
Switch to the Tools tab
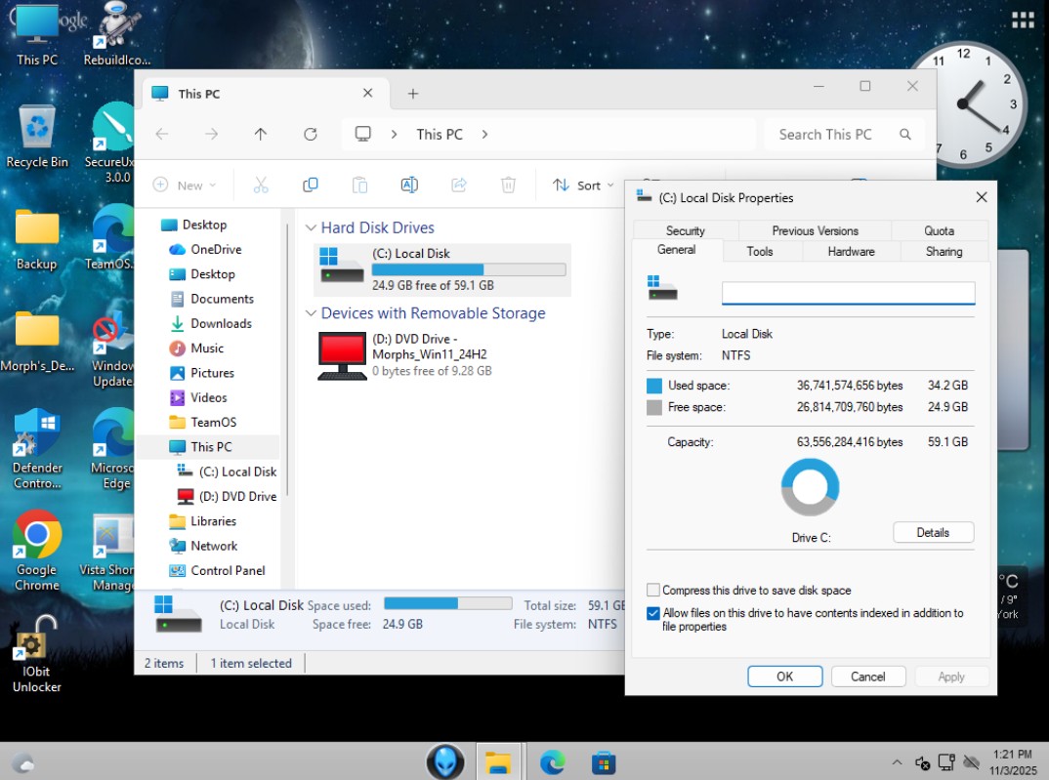[760, 252]
